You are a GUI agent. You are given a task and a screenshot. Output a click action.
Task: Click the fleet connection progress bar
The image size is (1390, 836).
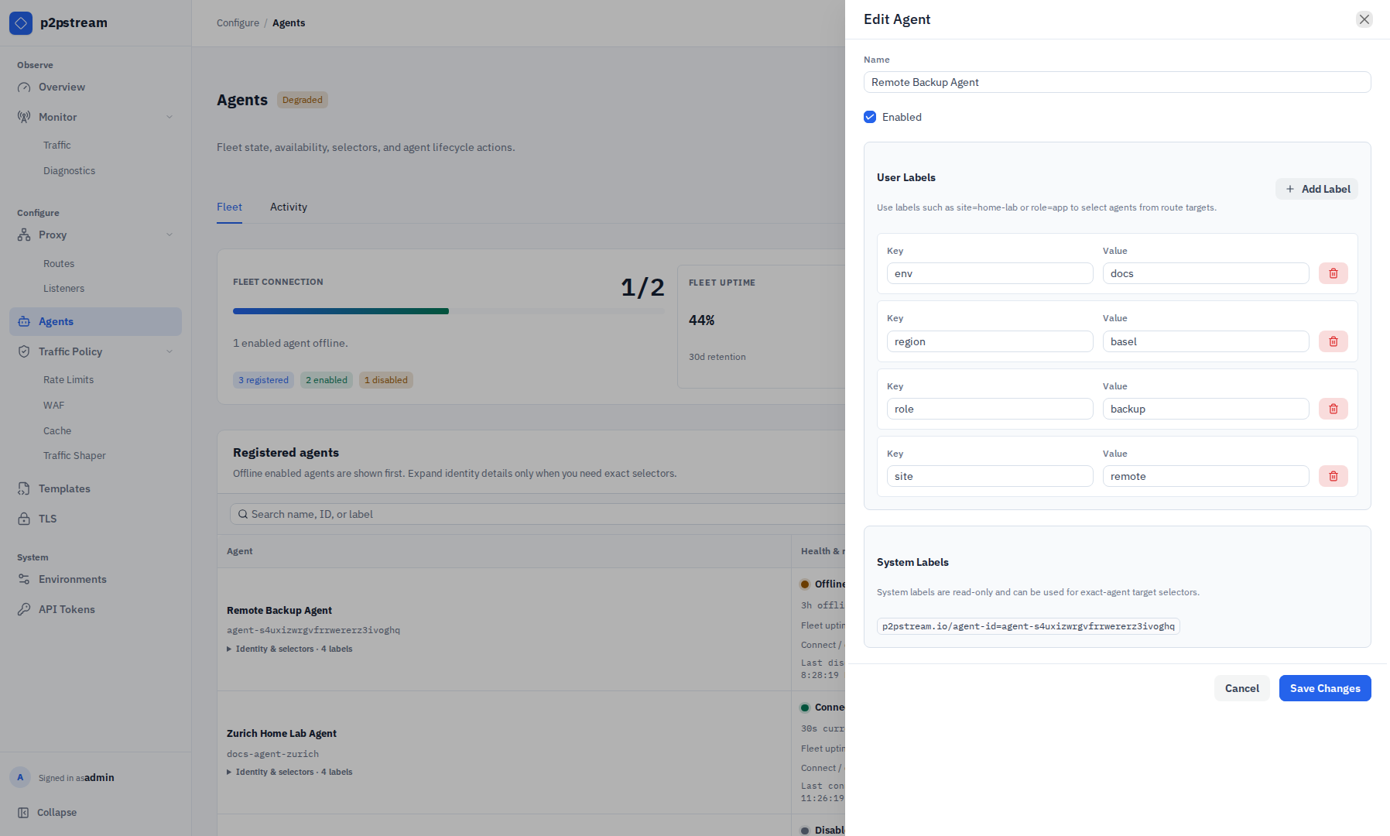coord(449,311)
